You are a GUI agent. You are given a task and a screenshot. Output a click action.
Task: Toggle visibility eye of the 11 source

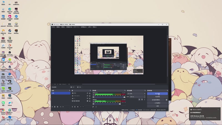pos(87,98)
